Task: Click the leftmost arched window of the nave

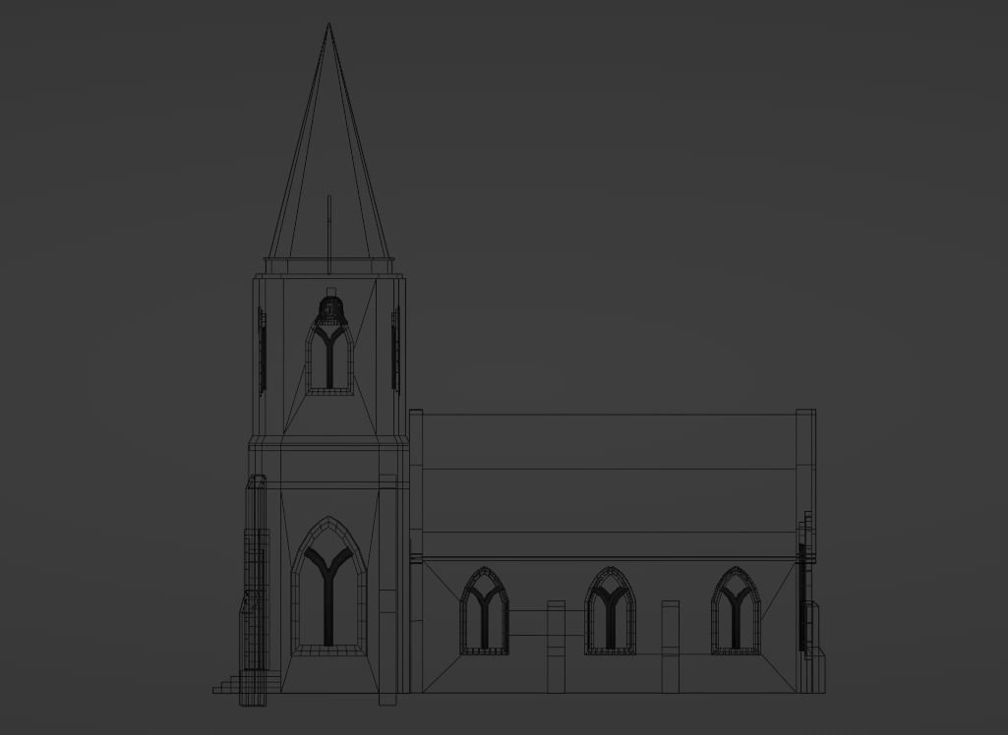Action: (x=484, y=611)
